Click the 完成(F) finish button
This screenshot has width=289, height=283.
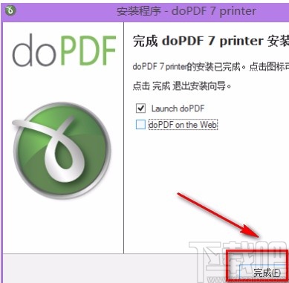click(x=264, y=273)
